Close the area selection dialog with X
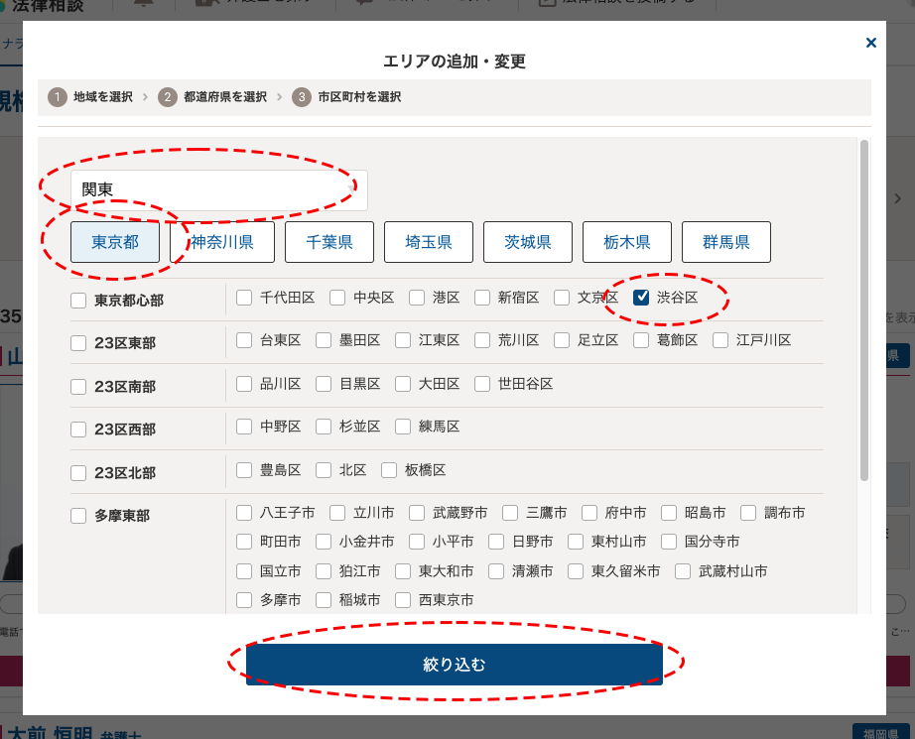 870,43
